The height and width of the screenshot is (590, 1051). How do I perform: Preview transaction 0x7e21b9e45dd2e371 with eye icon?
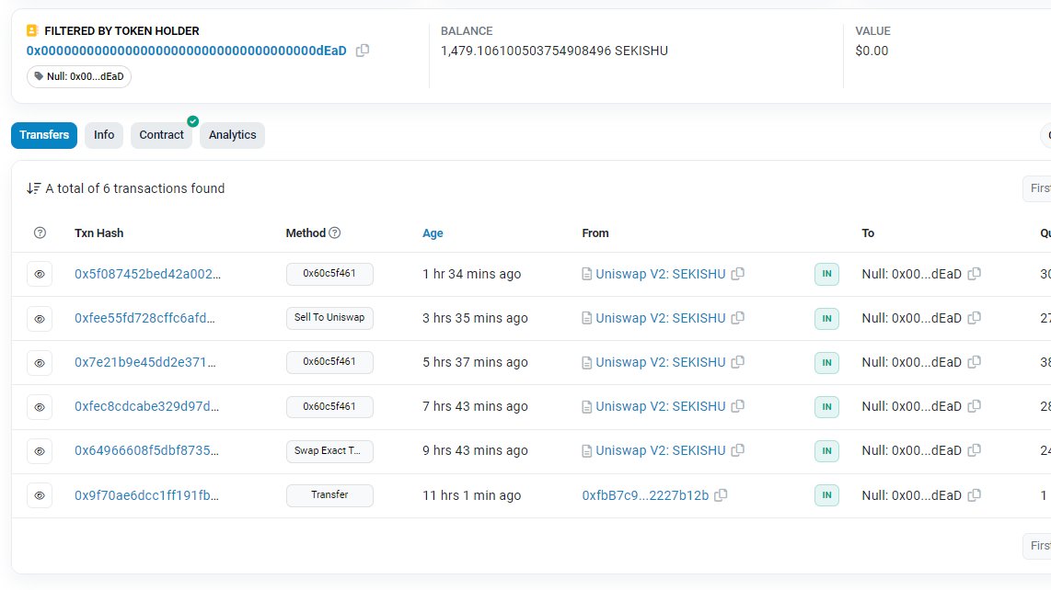pos(40,363)
